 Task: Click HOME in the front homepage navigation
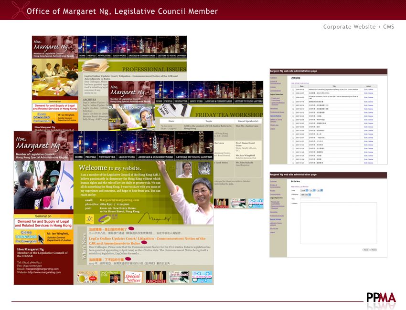79,157
